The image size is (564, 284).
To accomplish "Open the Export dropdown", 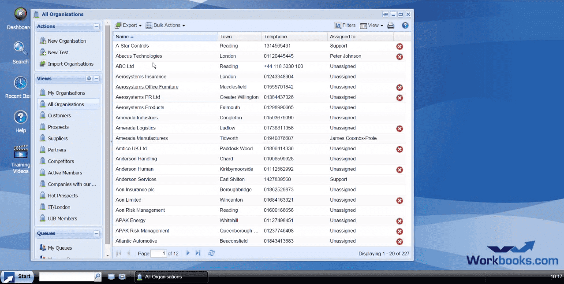I will click(128, 26).
